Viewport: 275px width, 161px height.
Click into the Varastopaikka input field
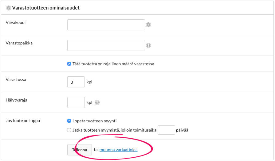(x=106, y=45)
